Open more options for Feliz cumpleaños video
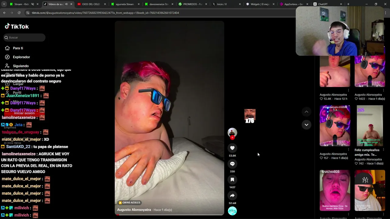The image size is (390, 219). [383, 150]
